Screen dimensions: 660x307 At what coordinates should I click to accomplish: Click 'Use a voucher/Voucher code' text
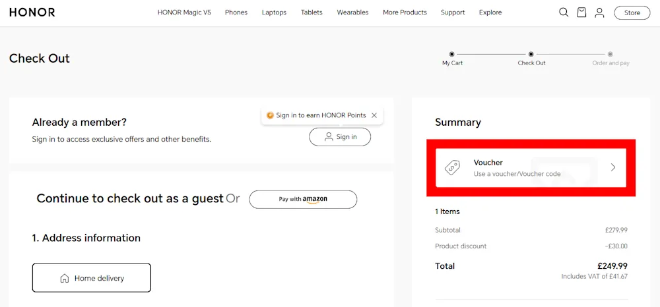pyautogui.click(x=517, y=173)
